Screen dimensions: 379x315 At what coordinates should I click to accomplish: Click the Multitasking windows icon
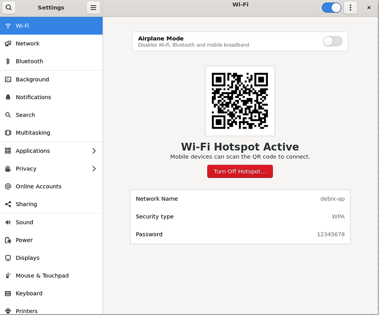click(8, 133)
